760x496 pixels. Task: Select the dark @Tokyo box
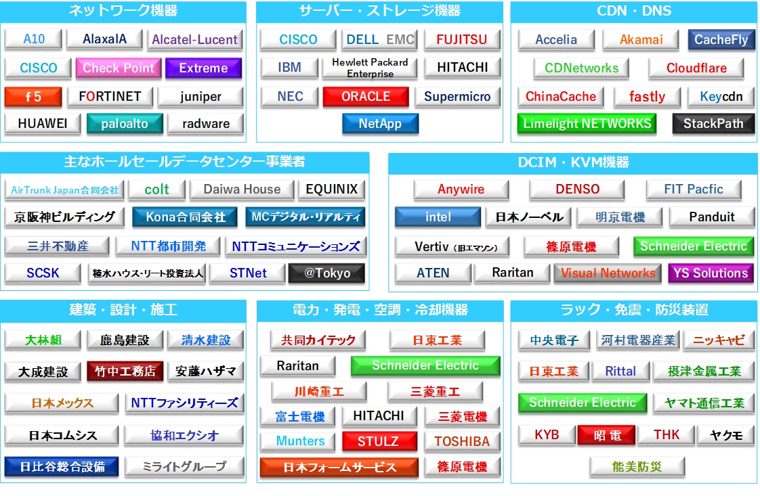point(327,273)
